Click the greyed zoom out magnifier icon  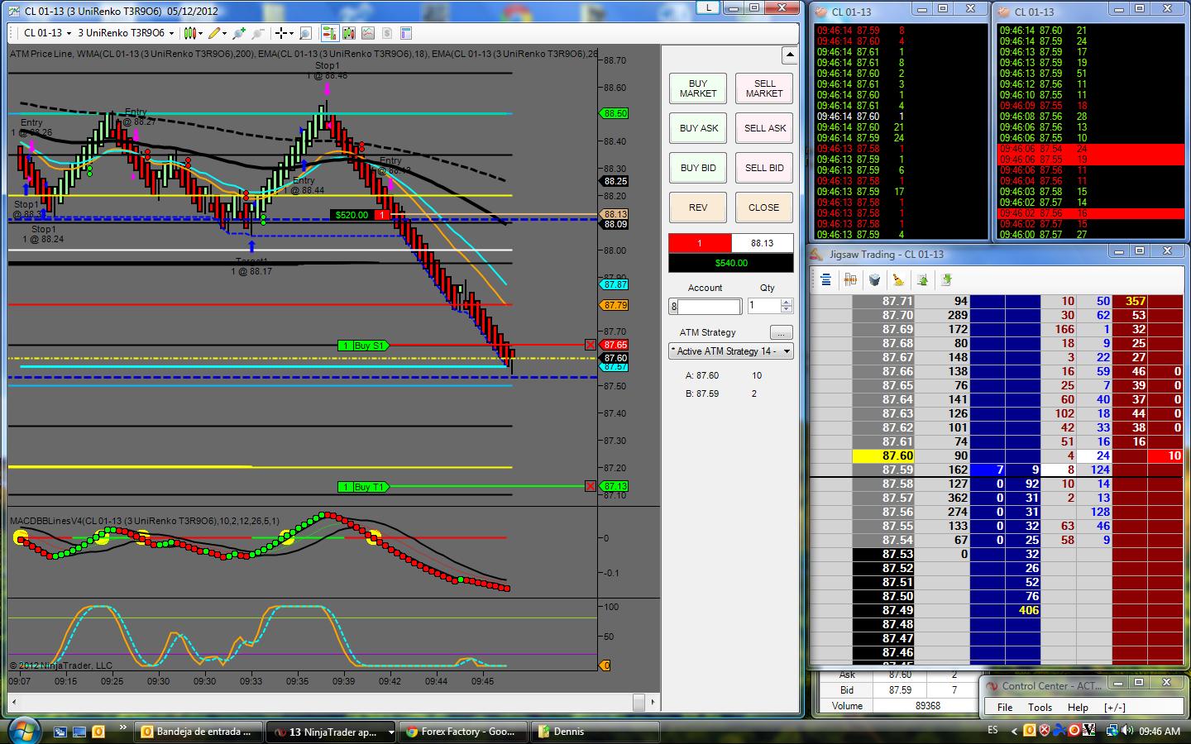[258, 33]
